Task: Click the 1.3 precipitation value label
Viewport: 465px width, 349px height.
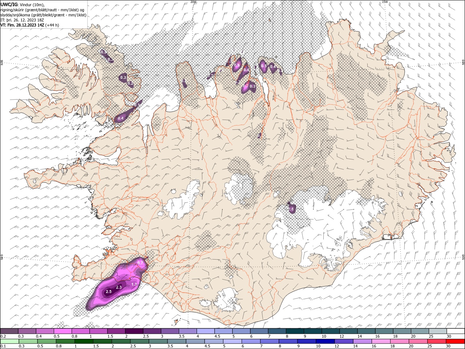Action: tap(134, 284)
